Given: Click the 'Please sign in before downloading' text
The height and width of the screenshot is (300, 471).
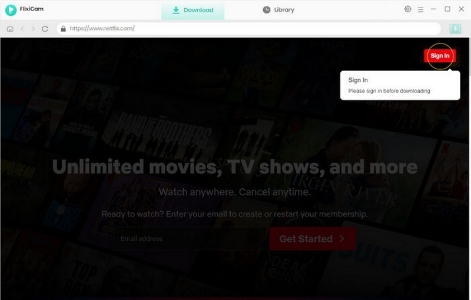Looking at the screenshot, I should click(389, 91).
